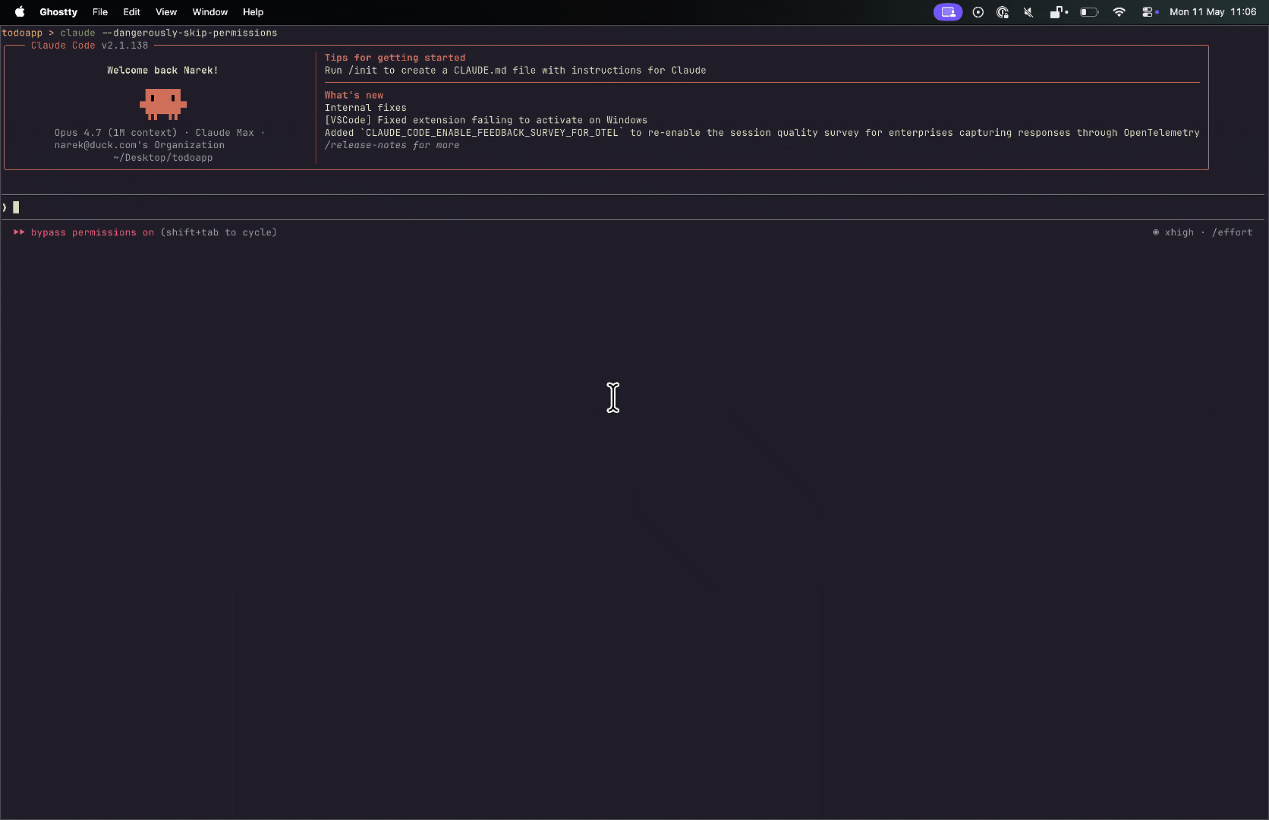Image resolution: width=1269 pixels, height=820 pixels.
Task: Click "Claude Code v2.1.138" title text
Action: click(90, 46)
